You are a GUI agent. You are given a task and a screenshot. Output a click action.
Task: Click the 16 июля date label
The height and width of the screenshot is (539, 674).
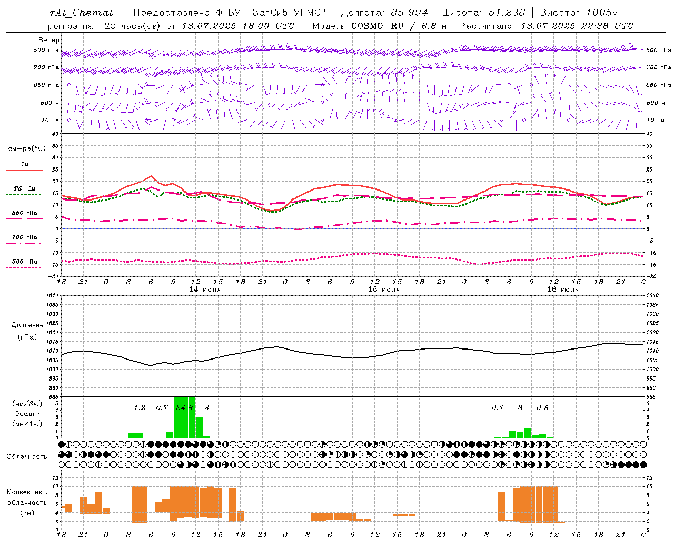pos(563,290)
